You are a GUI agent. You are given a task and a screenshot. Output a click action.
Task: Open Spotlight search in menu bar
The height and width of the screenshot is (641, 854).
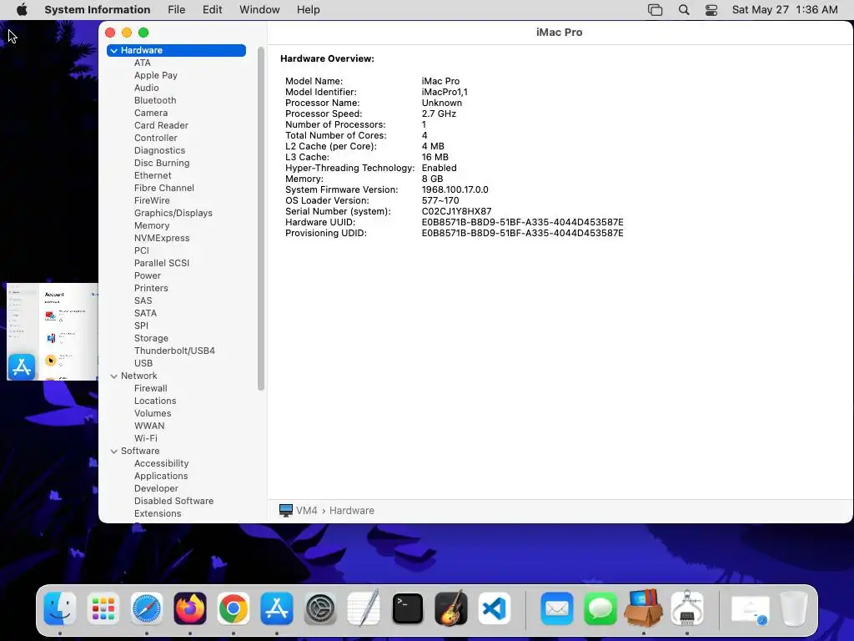click(684, 10)
